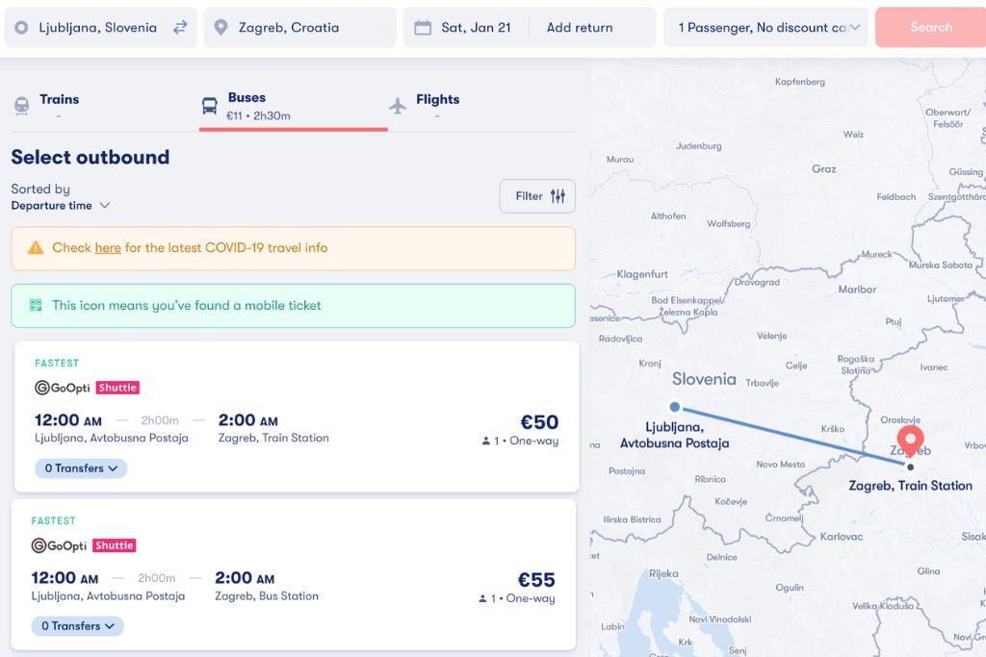Image resolution: width=986 pixels, height=657 pixels.
Task: Click Kranj on the map
Action: 650,363
